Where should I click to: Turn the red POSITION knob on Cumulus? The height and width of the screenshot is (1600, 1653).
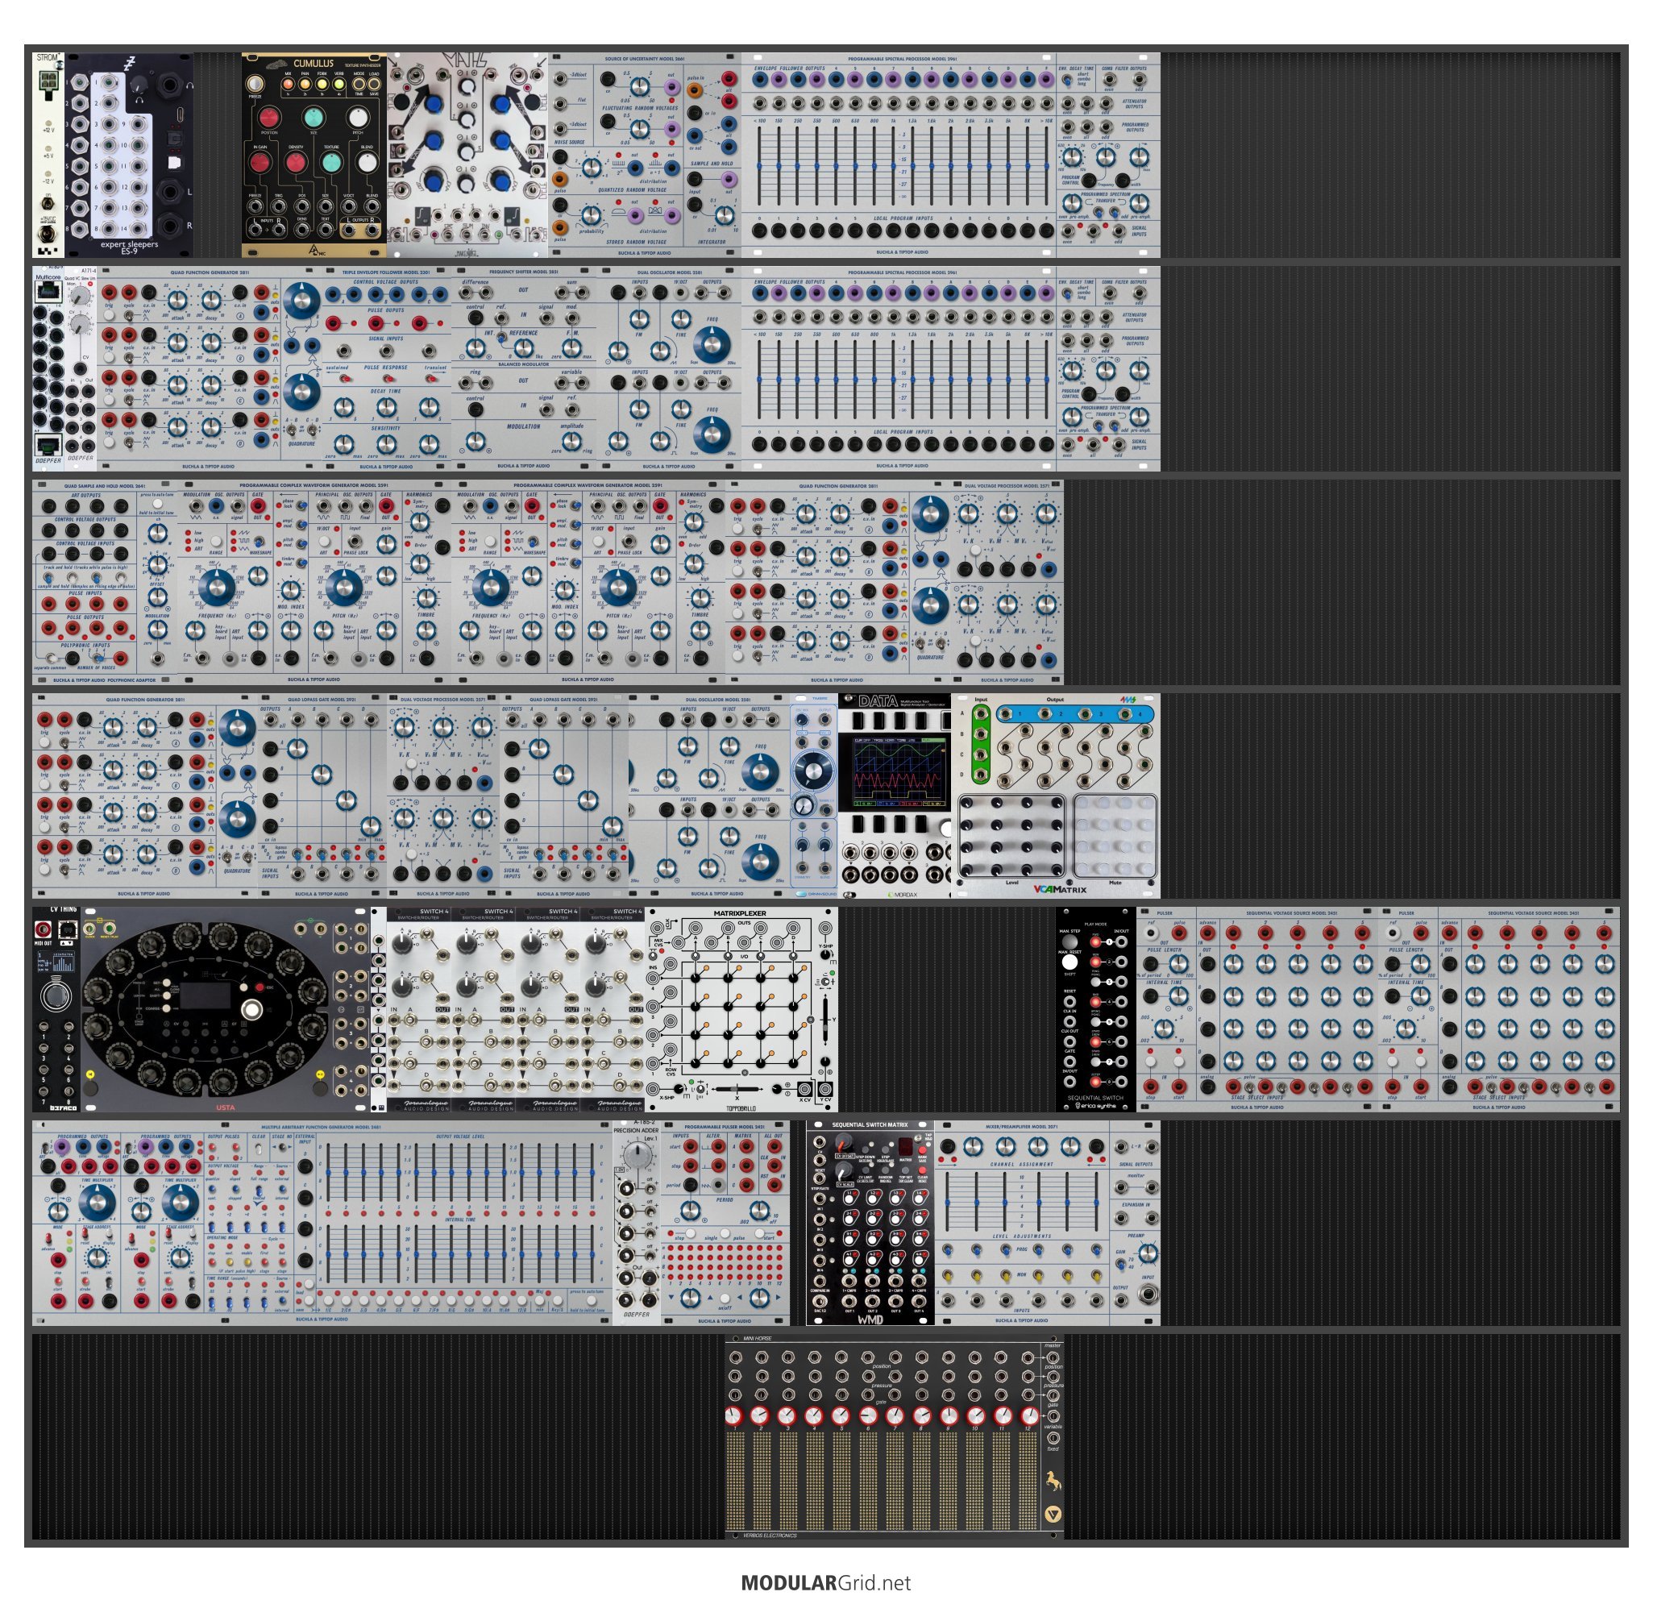coord(268,117)
